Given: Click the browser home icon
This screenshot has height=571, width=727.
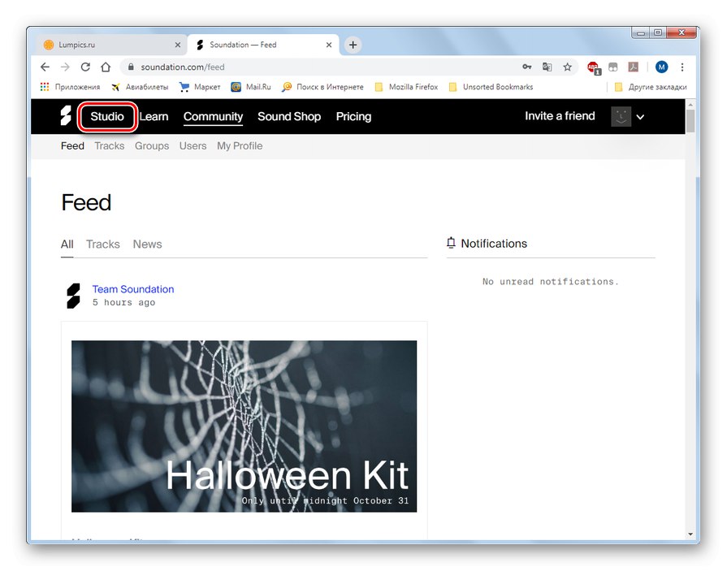Looking at the screenshot, I should coord(106,67).
